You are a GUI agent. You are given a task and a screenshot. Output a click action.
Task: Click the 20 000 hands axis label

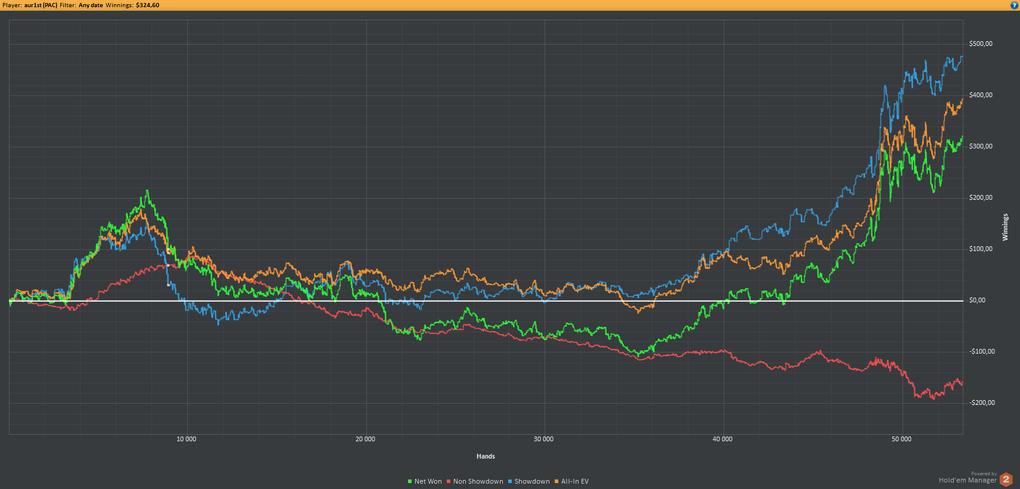366,440
